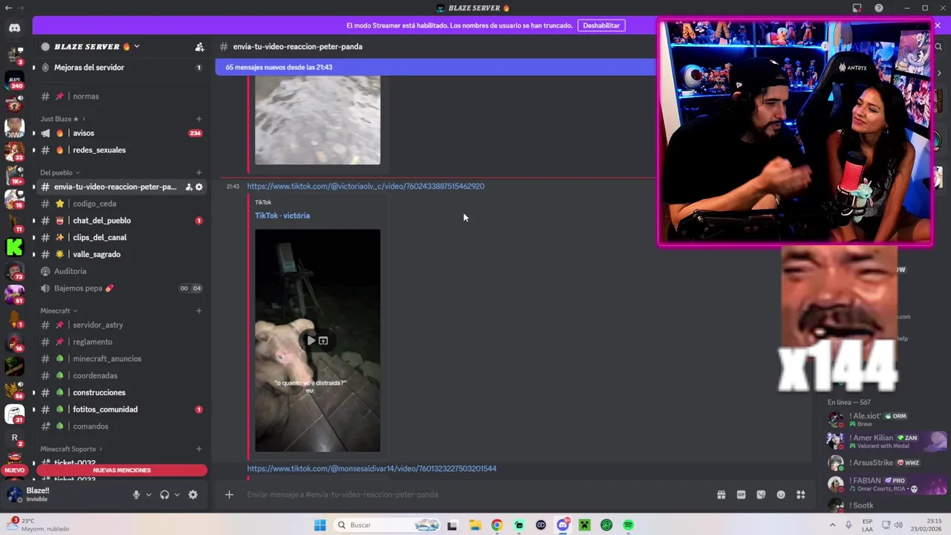Open member ! Amer Kilian in list
Image resolution: width=951 pixels, height=535 pixels.
click(x=886, y=441)
